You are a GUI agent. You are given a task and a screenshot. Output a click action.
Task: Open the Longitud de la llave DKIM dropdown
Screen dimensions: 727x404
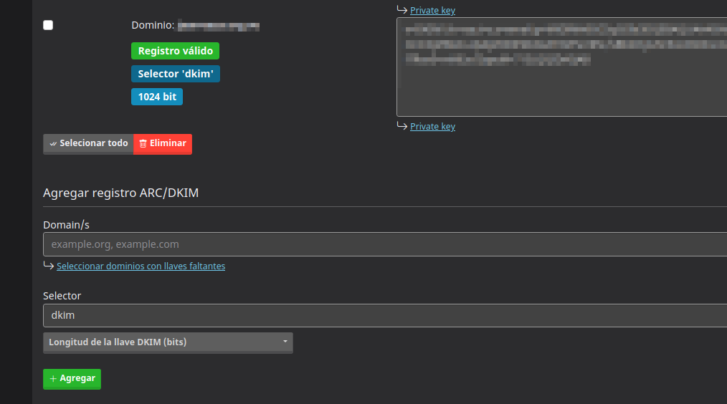coord(168,342)
